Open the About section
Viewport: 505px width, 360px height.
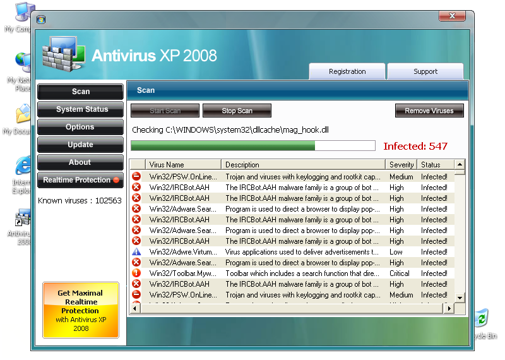pos(81,162)
